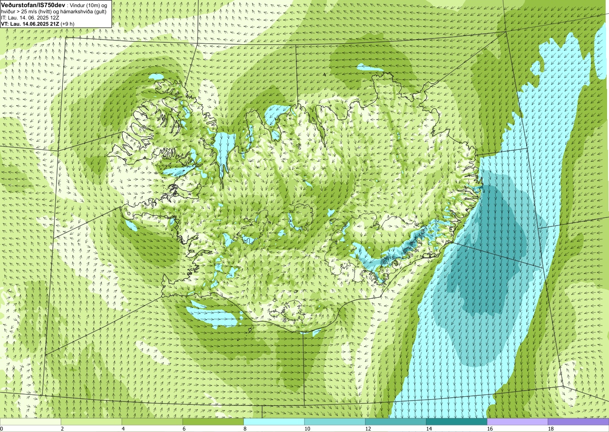Screen dimensions: 609x432
Task: Click the legend scale label '16'
Action: [490, 429]
